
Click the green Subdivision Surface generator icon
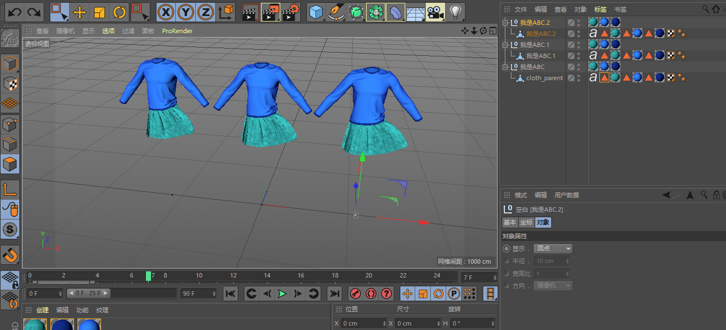[x=356, y=12]
